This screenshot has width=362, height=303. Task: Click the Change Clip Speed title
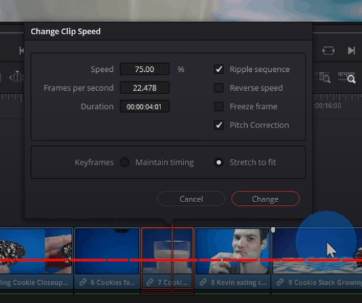[66, 32]
